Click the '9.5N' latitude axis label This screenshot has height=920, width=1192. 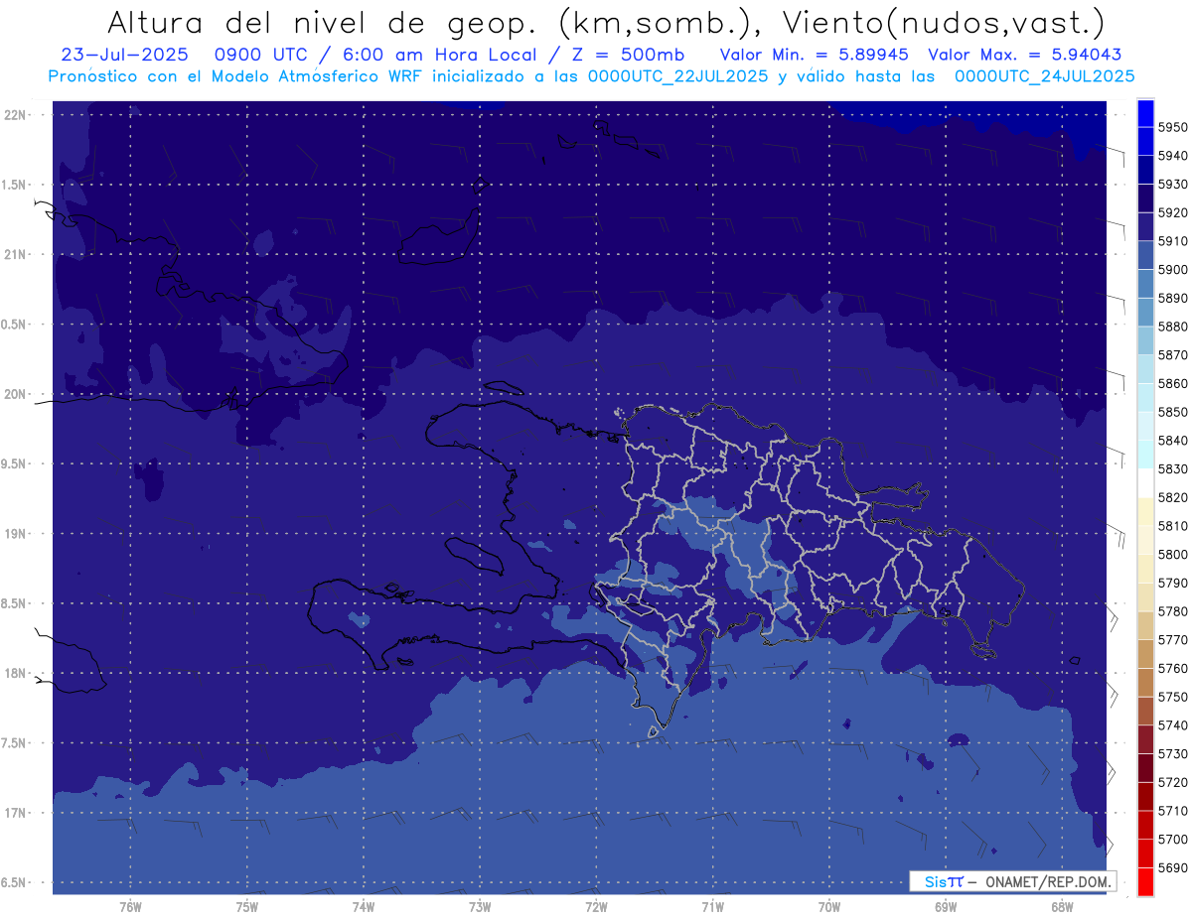point(15,463)
